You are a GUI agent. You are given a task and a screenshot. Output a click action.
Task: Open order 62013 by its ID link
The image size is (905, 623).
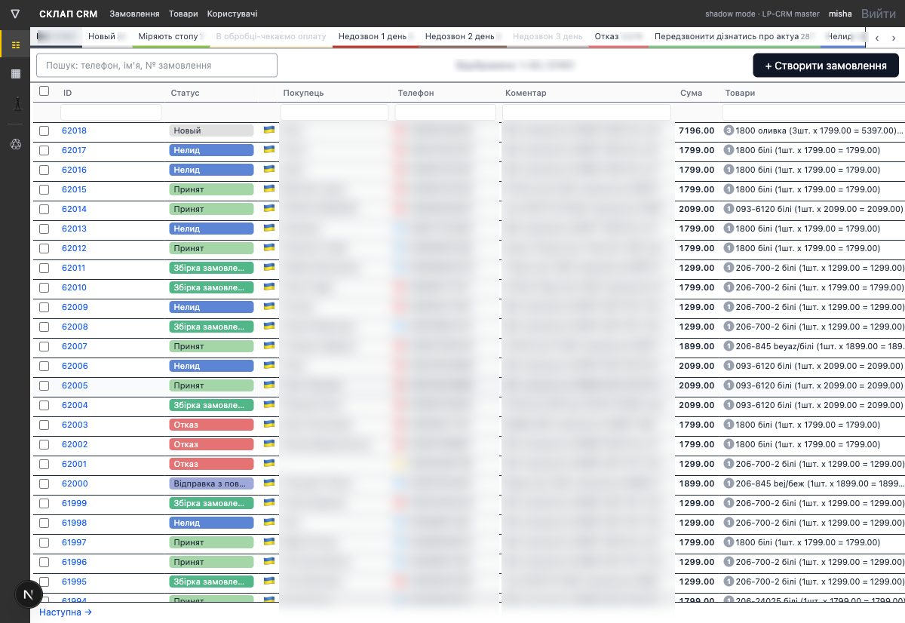click(74, 229)
